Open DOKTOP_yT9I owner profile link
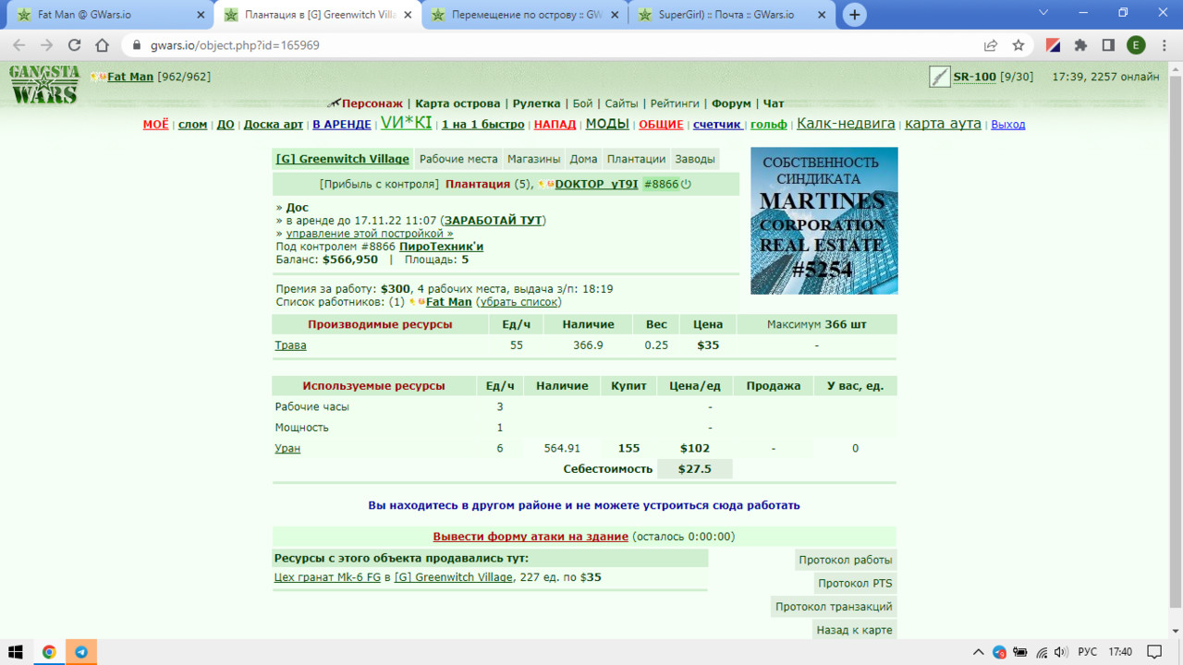Image resolution: width=1183 pixels, height=665 pixels. coord(596,184)
